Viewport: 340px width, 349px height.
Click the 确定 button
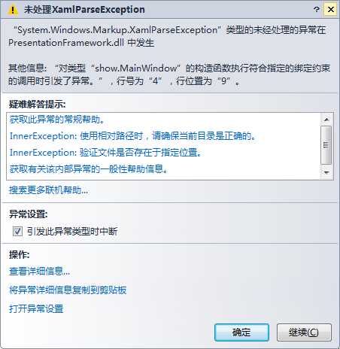point(241,332)
